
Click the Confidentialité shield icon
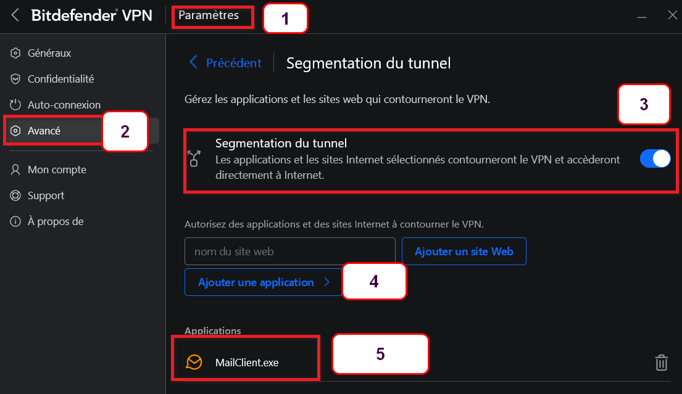click(16, 79)
